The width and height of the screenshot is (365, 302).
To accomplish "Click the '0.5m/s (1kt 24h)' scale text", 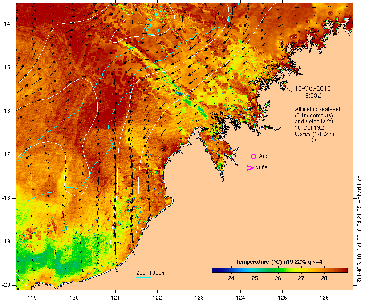I will click(314, 134).
